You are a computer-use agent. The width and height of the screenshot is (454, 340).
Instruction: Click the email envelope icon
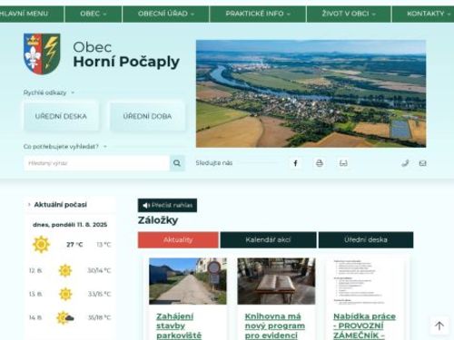coord(422,163)
